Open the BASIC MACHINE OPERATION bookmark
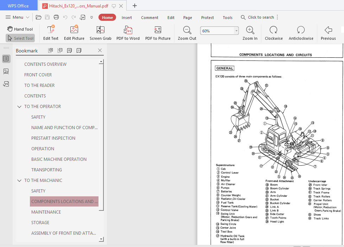This screenshot has width=344, height=247. tap(59, 159)
